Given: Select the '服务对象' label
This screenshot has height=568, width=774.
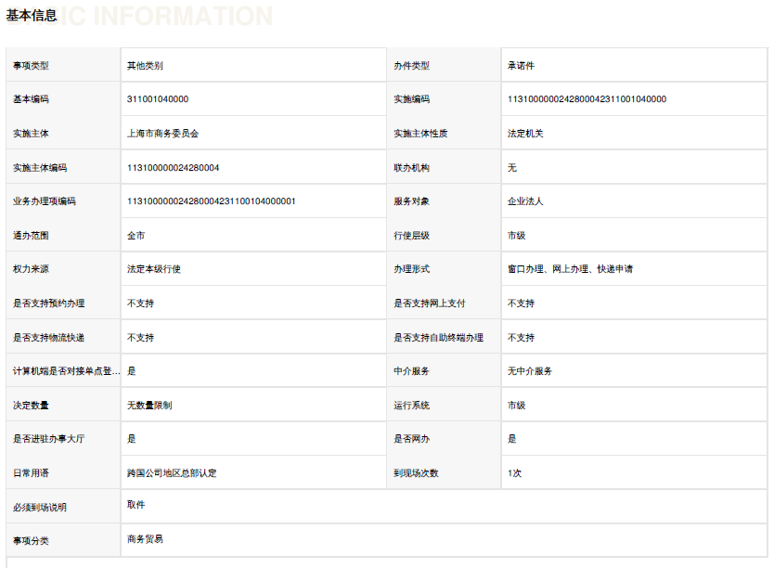Looking at the screenshot, I should 411,201.
